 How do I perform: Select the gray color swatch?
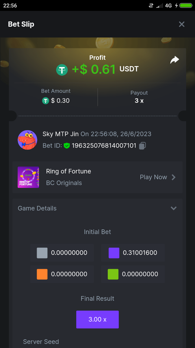(42, 253)
